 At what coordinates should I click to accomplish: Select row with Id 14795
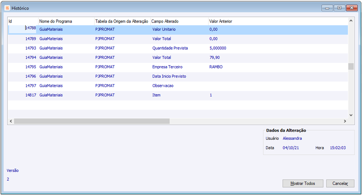click(178, 67)
